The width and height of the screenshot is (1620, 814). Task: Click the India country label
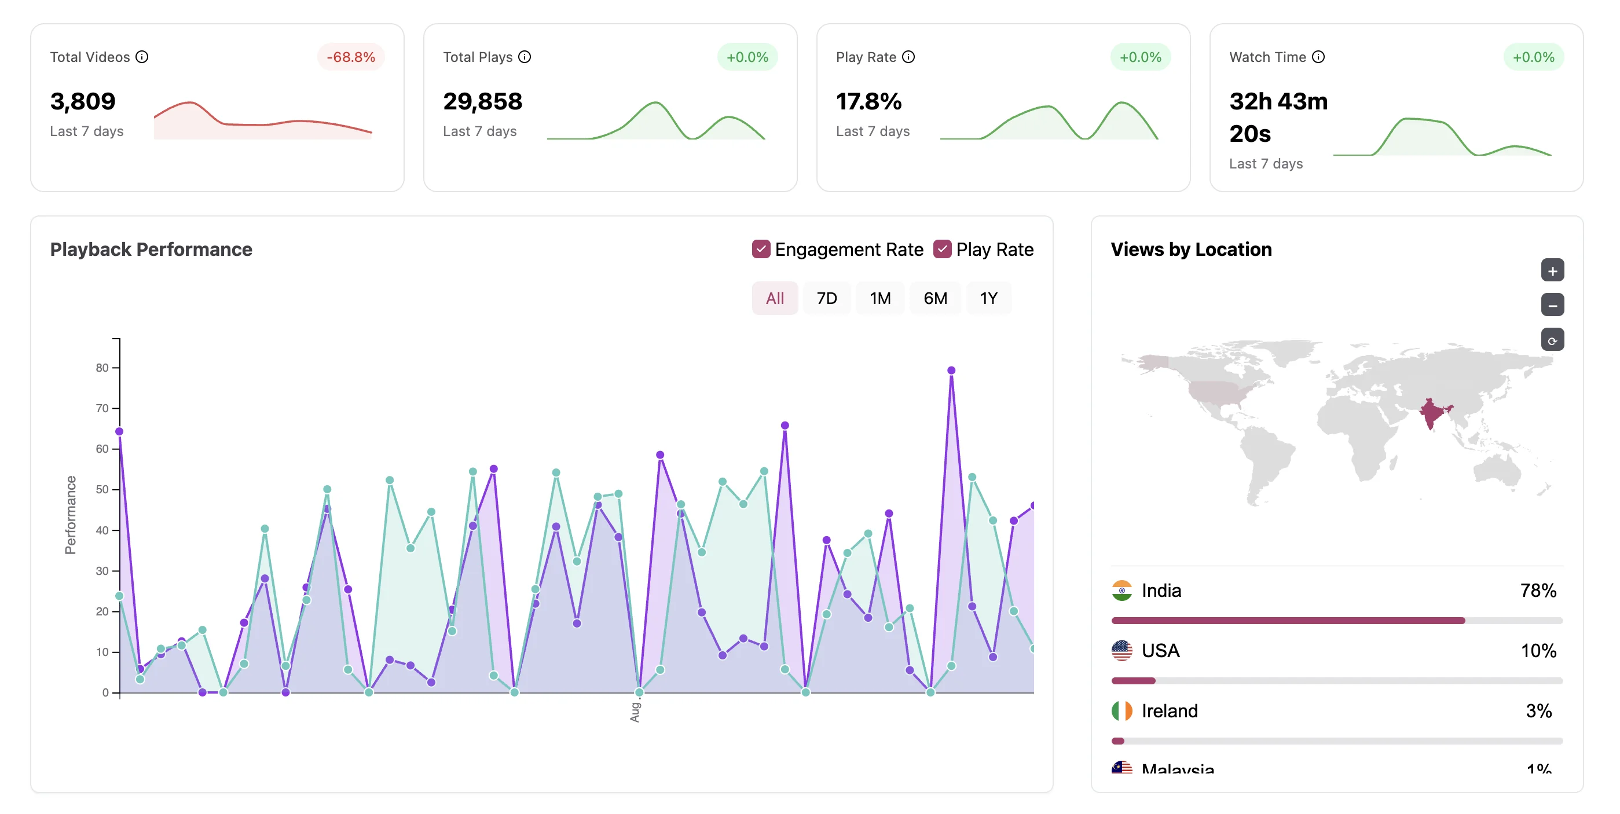coord(1161,590)
